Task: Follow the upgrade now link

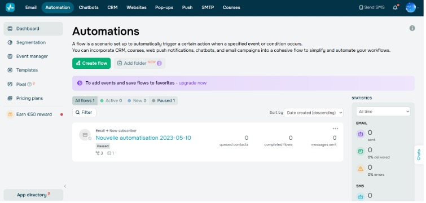Action: click(192, 83)
